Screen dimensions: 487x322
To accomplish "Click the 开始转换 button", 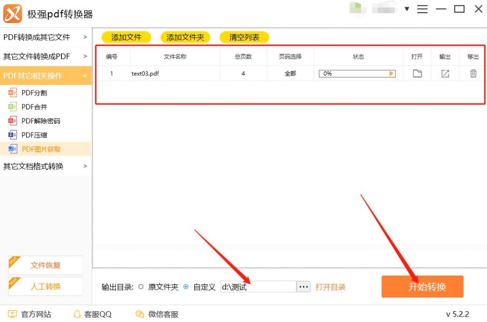I will tap(422, 287).
